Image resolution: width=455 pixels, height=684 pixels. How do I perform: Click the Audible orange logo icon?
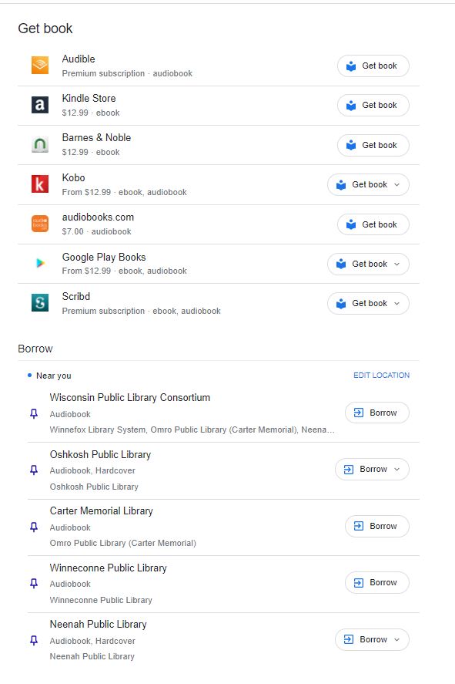(x=39, y=65)
